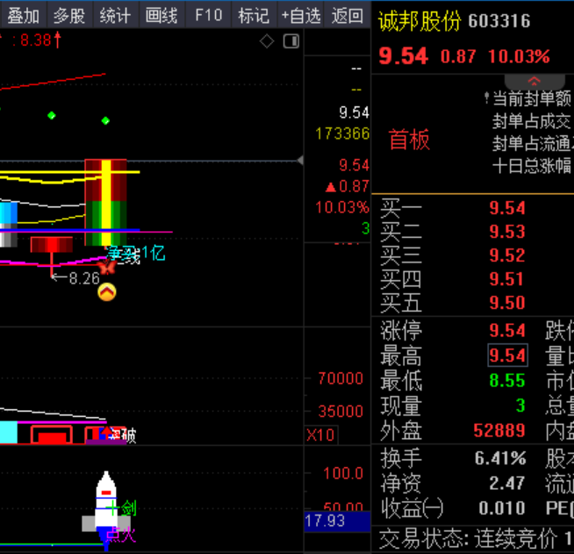Open the 多股 multi-stock view
Screen dimensions: 574x554
coord(69,16)
